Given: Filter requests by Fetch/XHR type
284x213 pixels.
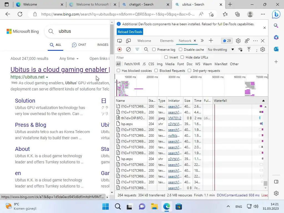Looking at the screenshot, I should [x=132, y=64].
